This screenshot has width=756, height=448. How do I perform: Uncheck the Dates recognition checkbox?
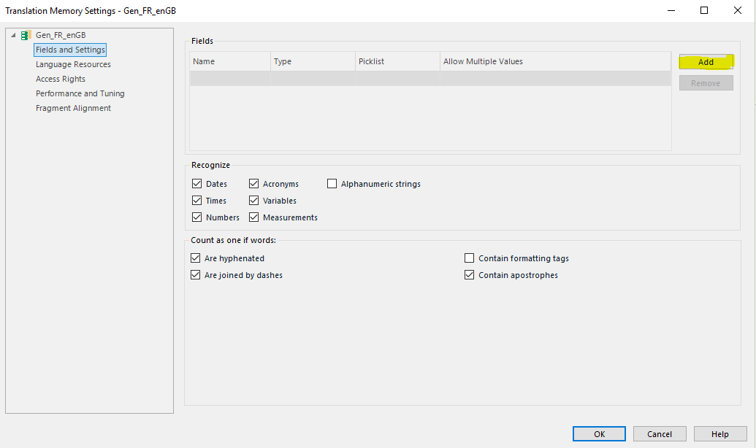pos(196,184)
